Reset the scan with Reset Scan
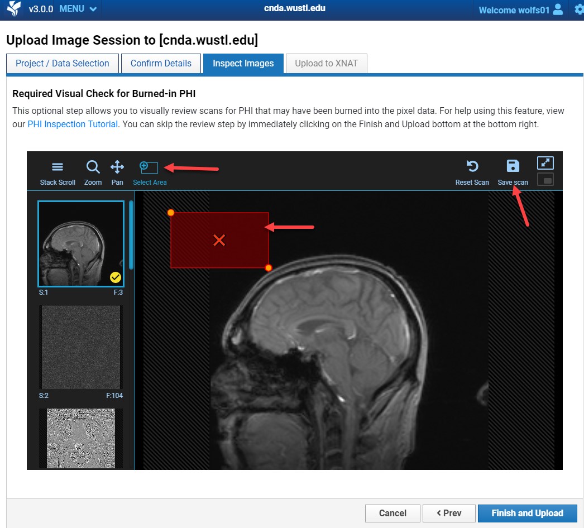 [x=472, y=172]
